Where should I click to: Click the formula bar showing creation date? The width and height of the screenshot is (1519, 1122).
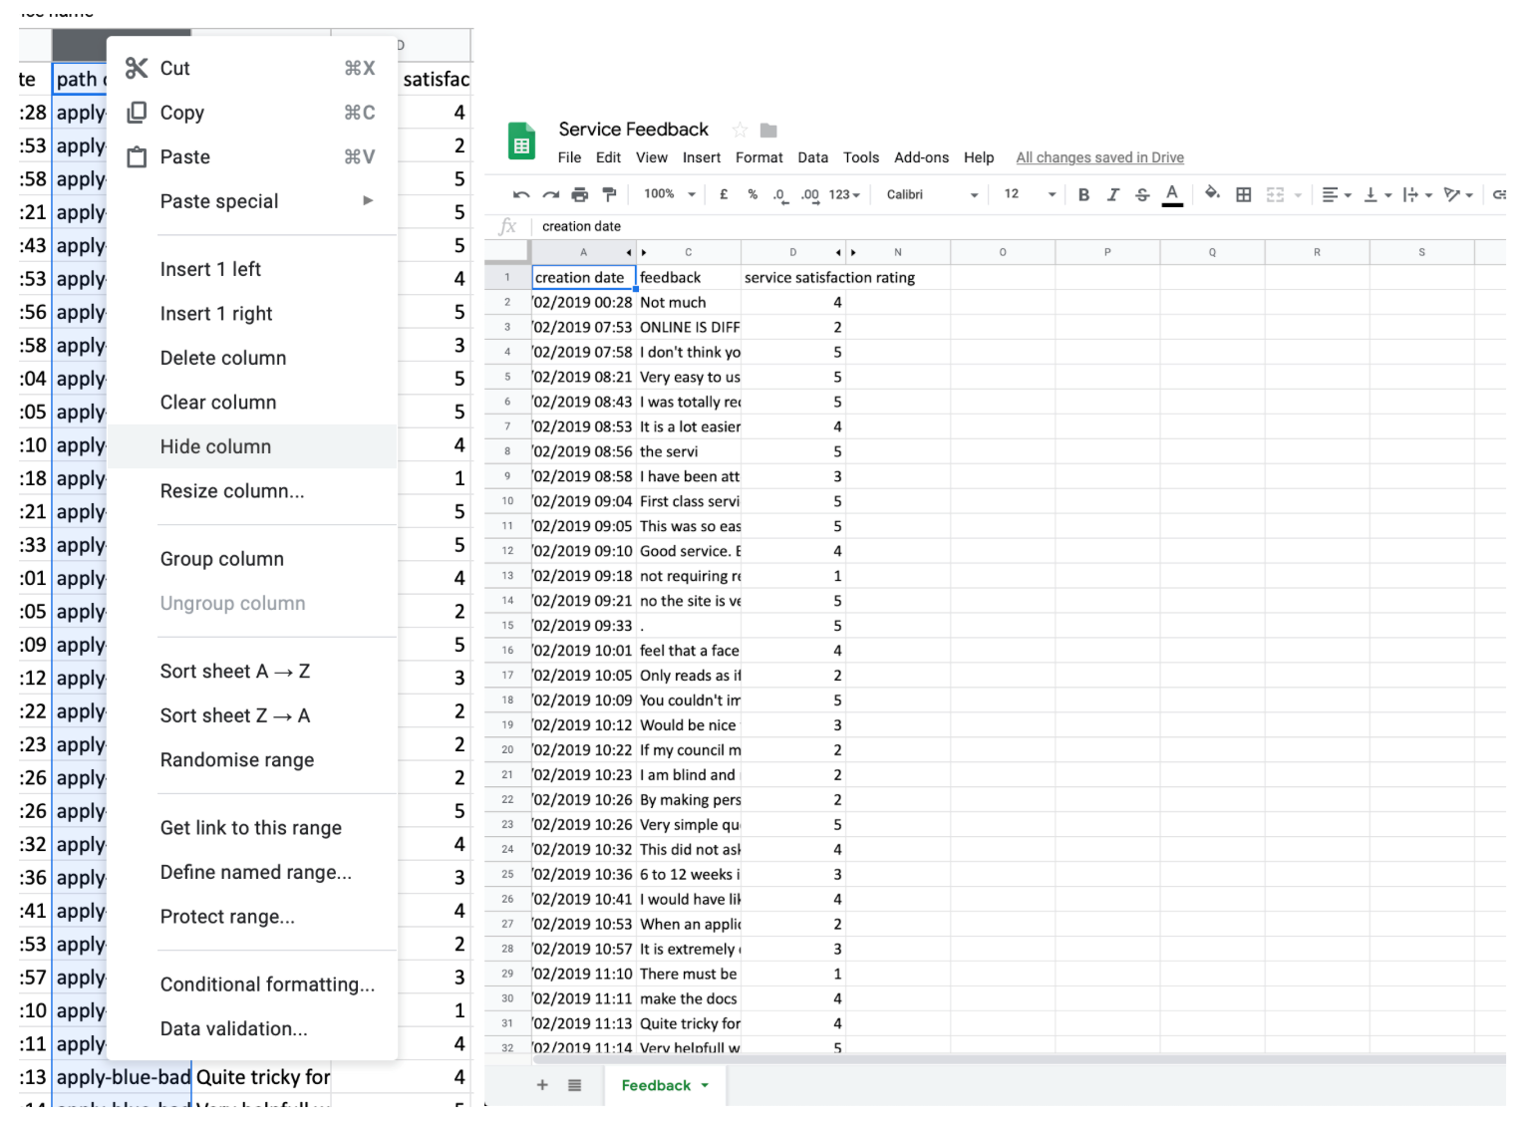pyautogui.click(x=797, y=226)
